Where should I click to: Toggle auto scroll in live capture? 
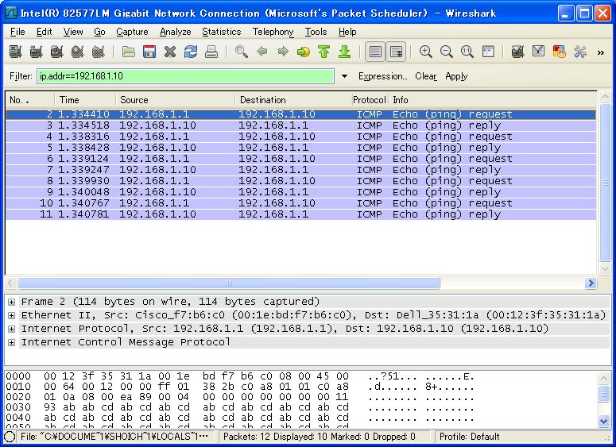click(396, 52)
